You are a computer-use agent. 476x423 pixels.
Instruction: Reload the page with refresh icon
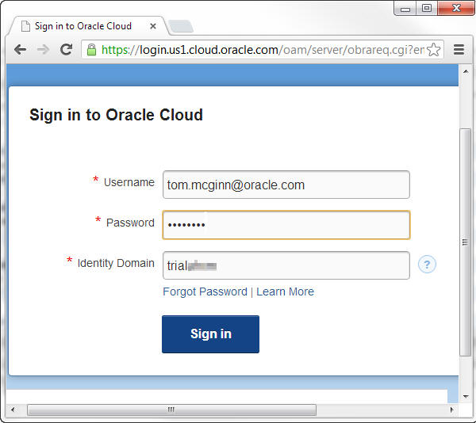66,49
